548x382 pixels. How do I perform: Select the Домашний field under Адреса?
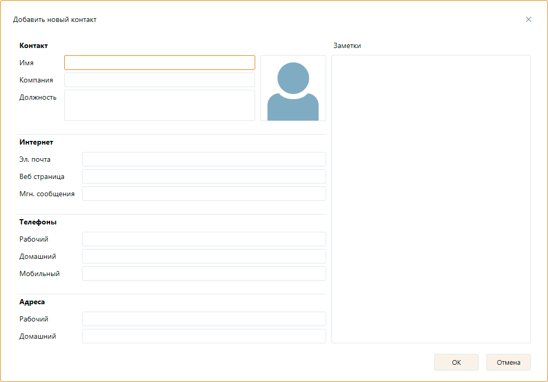click(x=204, y=336)
